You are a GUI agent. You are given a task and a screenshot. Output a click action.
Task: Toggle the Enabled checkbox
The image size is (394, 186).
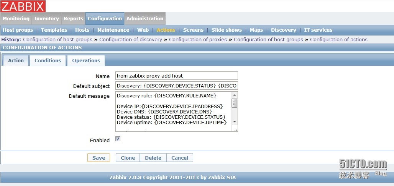118,139
